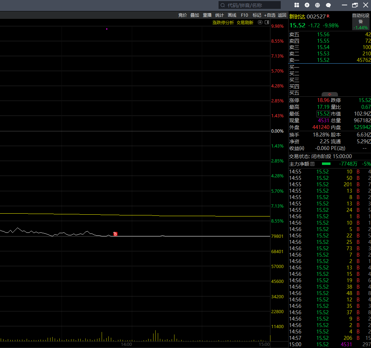
Task: Click 重播 replay item
Action: tap(207, 15)
